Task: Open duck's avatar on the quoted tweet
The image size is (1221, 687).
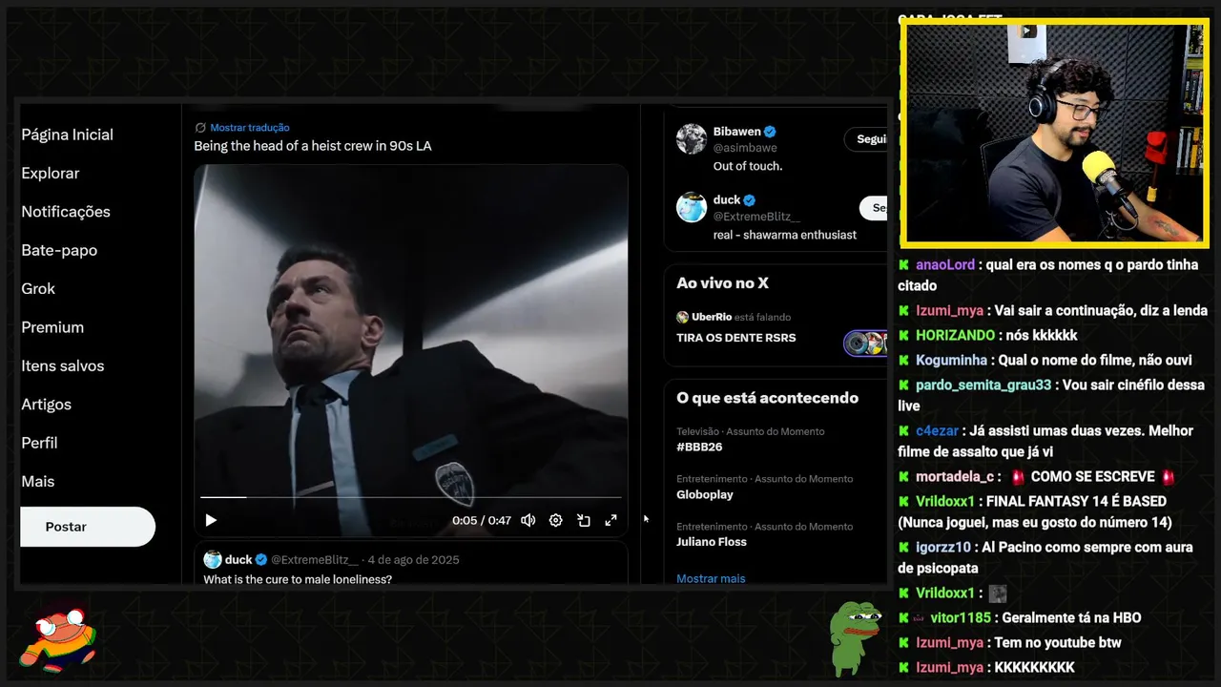Action: click(213, 560)
